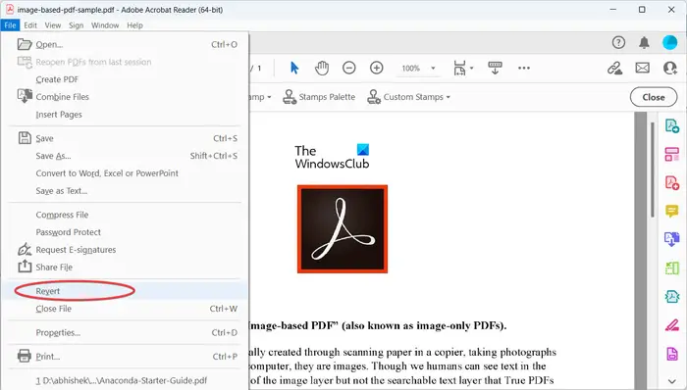This screenshot has height=390, width=687.
Task: Click Revert in the File menu
Action: click(125, 291)
